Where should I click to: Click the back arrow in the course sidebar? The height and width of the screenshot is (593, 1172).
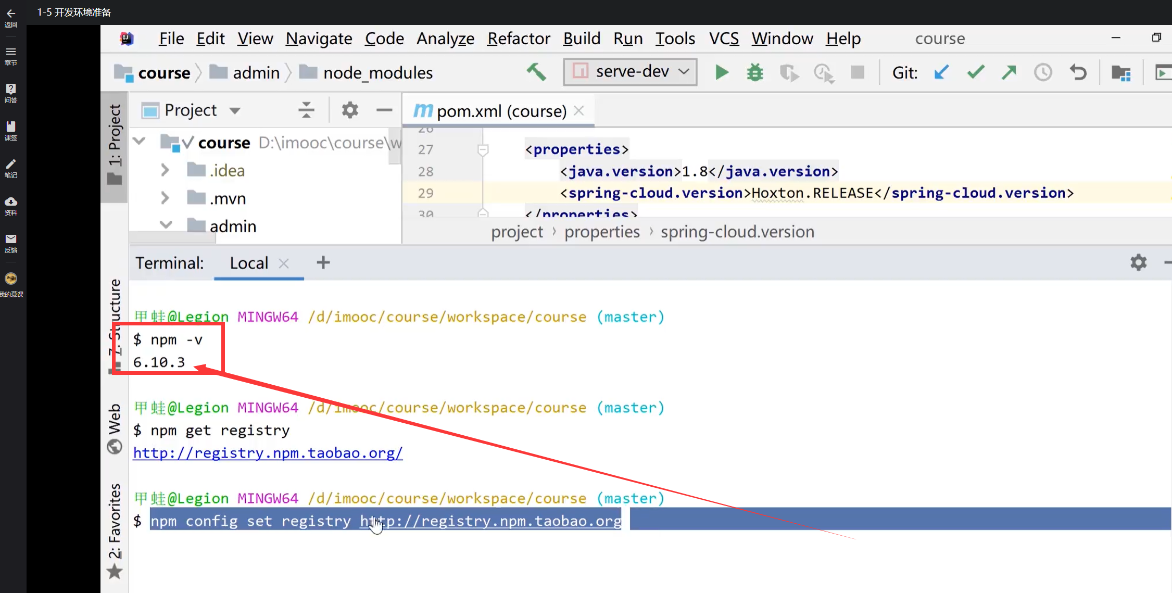[11, 14]
